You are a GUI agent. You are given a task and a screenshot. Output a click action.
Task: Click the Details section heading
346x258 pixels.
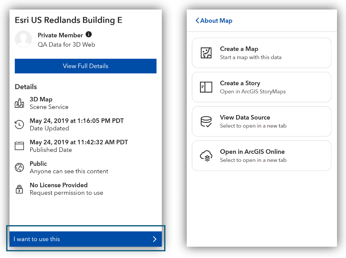point(26,87)
